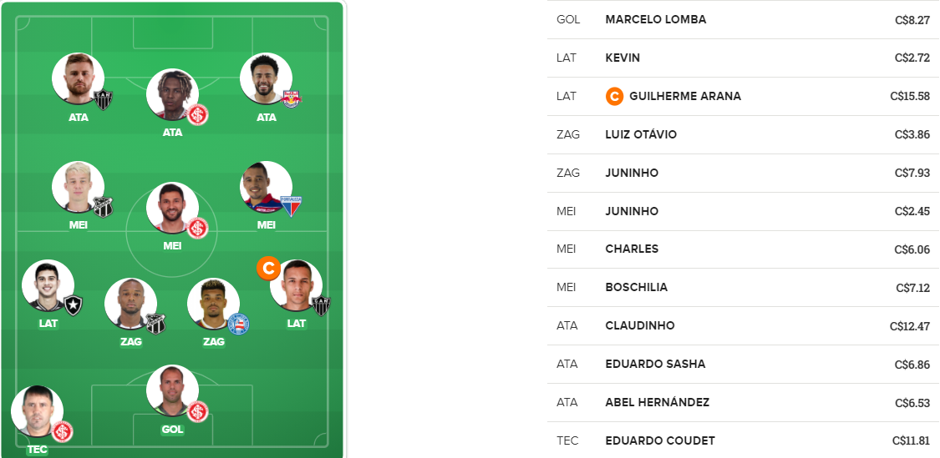Click the Botafogo crest on the left LAT
Image resolution: width=940 pixels, height=458 pixels.
click(x=74, y=306)
